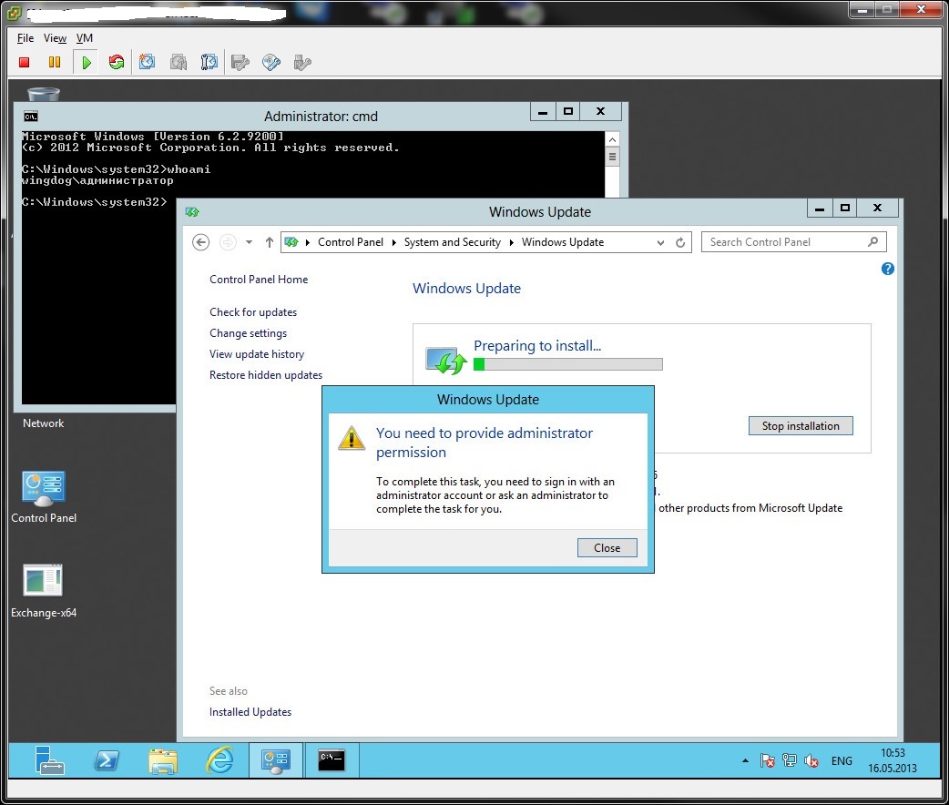Click the network tray icon
949x805 pixels.
(790, 760)
